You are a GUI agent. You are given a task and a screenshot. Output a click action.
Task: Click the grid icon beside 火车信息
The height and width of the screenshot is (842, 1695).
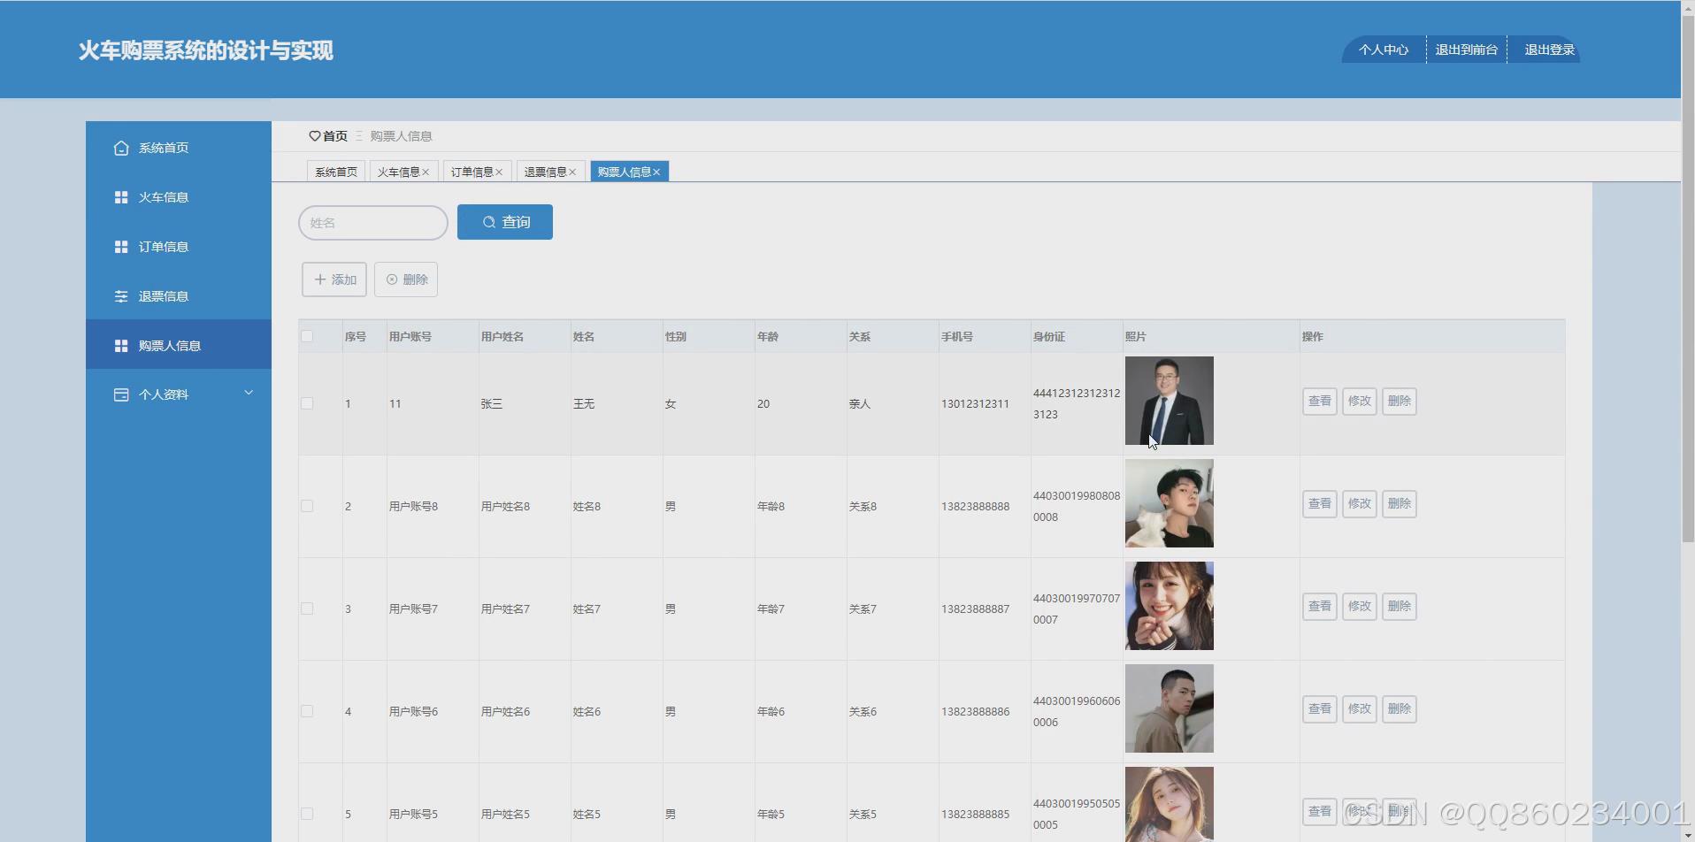point(121,197)
